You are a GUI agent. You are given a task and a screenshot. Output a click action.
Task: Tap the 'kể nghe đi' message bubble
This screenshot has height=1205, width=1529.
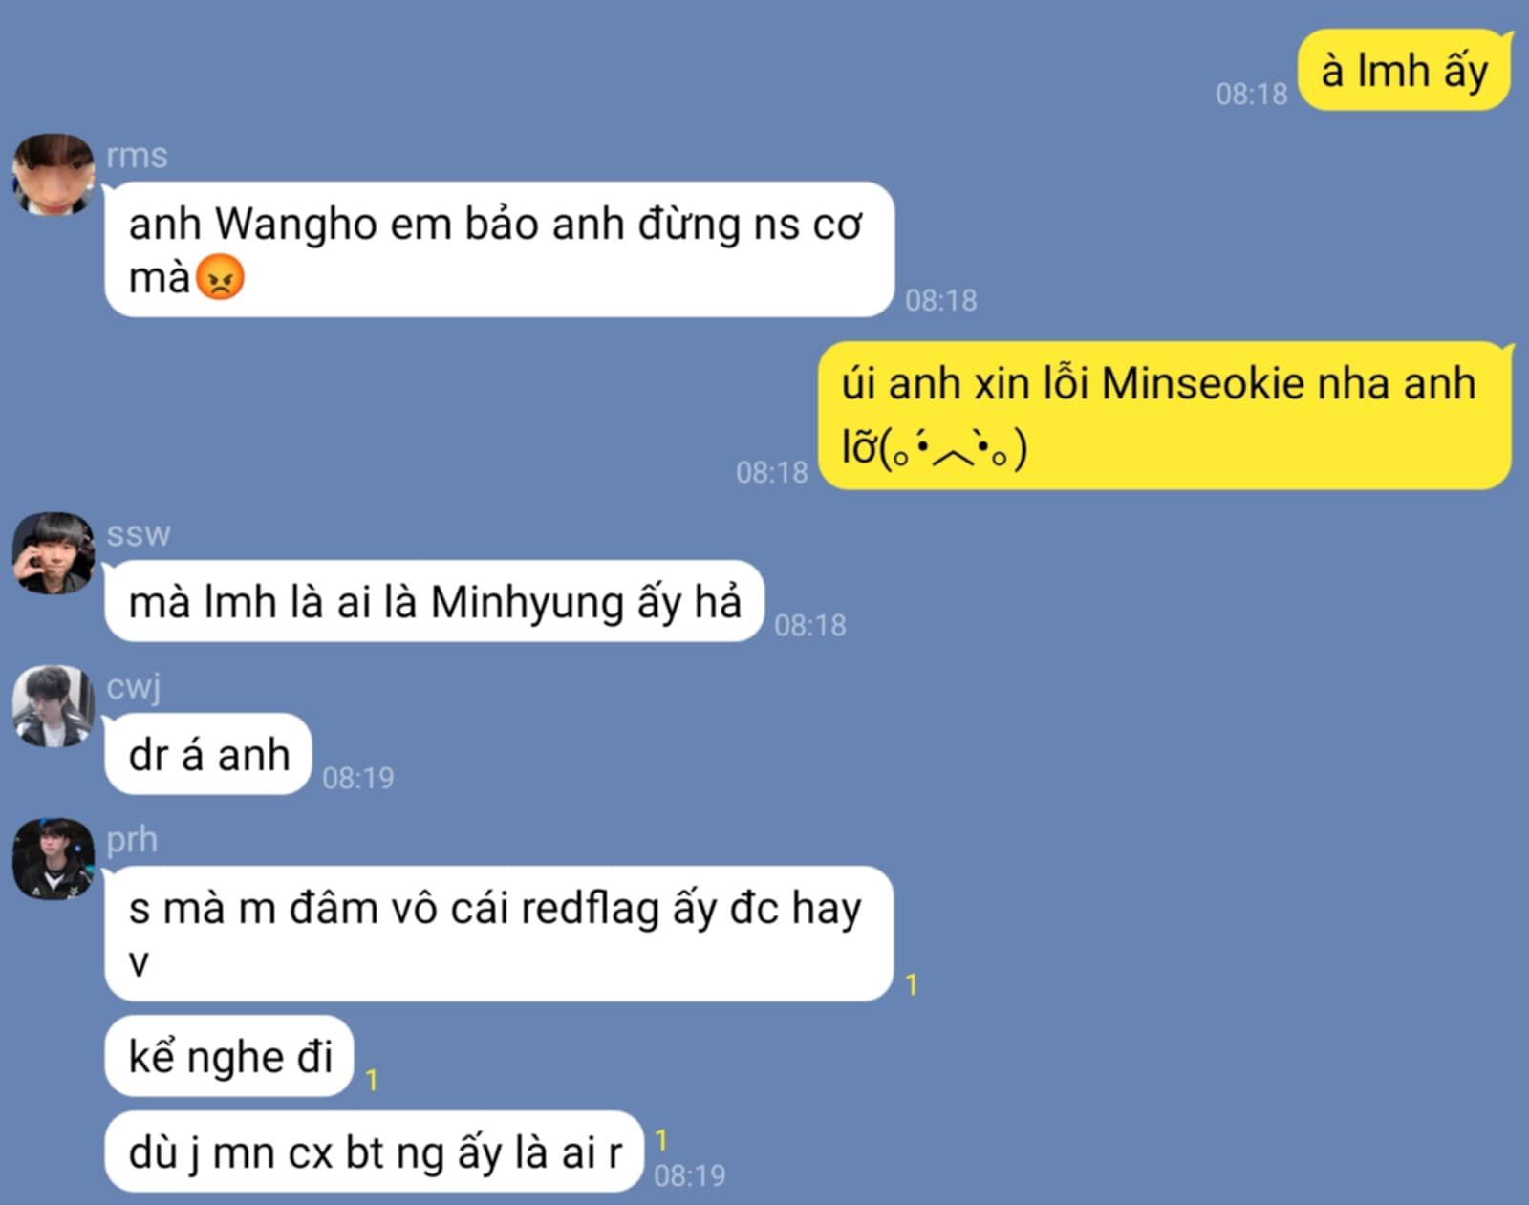(x=229, y=1056)
